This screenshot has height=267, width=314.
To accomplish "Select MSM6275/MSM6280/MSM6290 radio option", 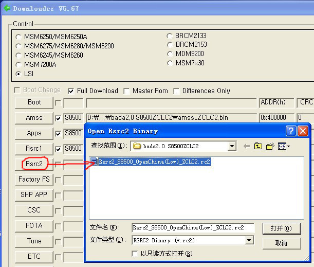I will tap(19, 46).
